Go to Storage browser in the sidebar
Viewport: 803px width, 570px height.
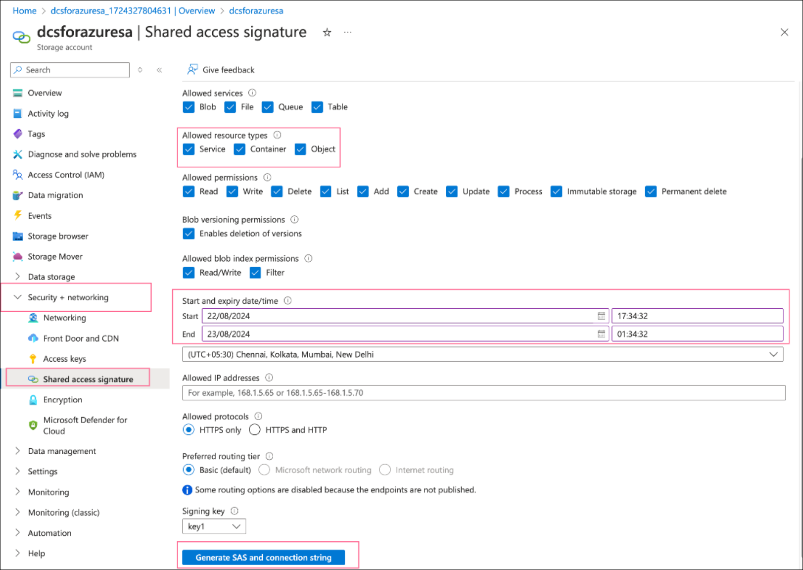[x=58, y=237]
